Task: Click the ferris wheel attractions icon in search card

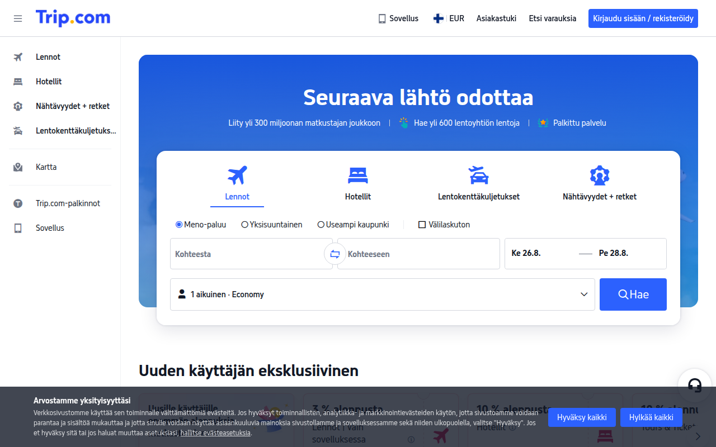Action: (x=600, y=175)
